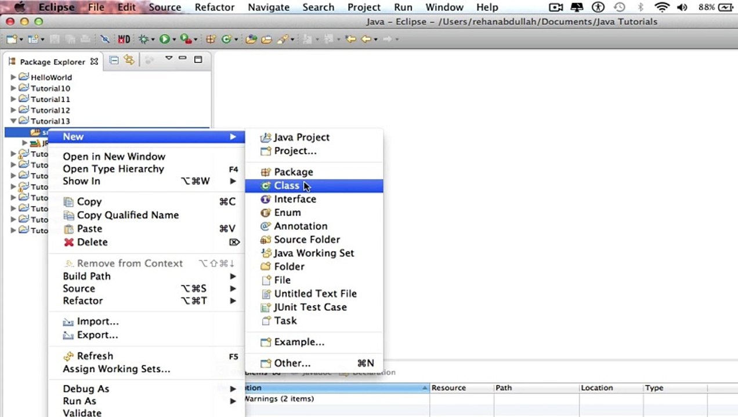Click Refresh in context menu
This screenshot has width=738, height=417.
pyautogui.click(x=146, y=356)
